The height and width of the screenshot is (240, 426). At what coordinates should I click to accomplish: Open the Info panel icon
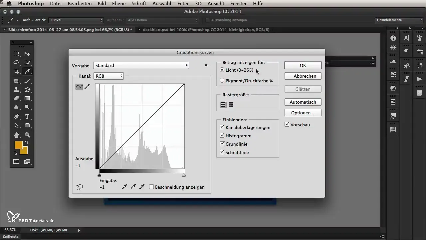pos(393,38)
